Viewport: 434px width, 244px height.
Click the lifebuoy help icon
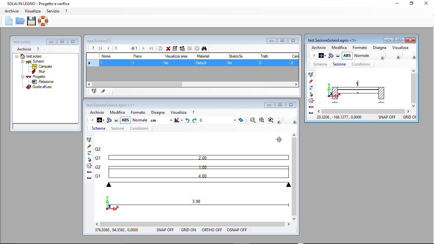coord(43,21)
